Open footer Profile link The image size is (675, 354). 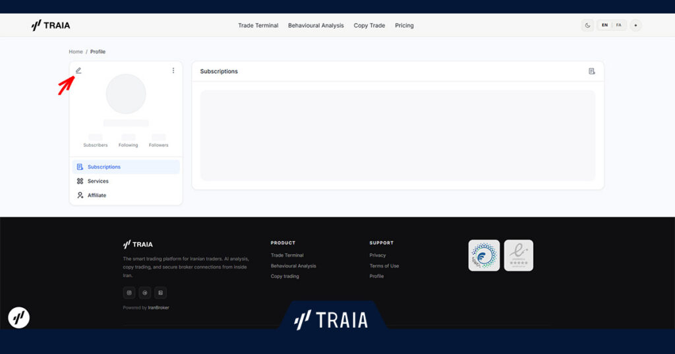(376, 276)
